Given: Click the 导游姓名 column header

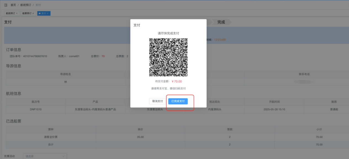Looking at the screenshot, I should click(65, 74).
